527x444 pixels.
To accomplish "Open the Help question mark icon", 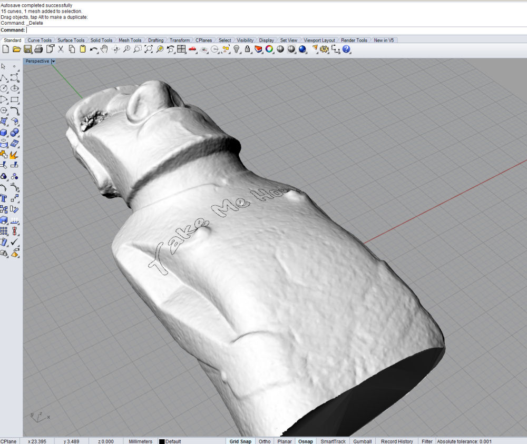I will coord(346,49).
